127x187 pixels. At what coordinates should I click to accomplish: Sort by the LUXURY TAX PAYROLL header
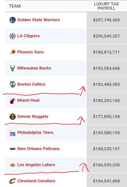tap(106, 6)
